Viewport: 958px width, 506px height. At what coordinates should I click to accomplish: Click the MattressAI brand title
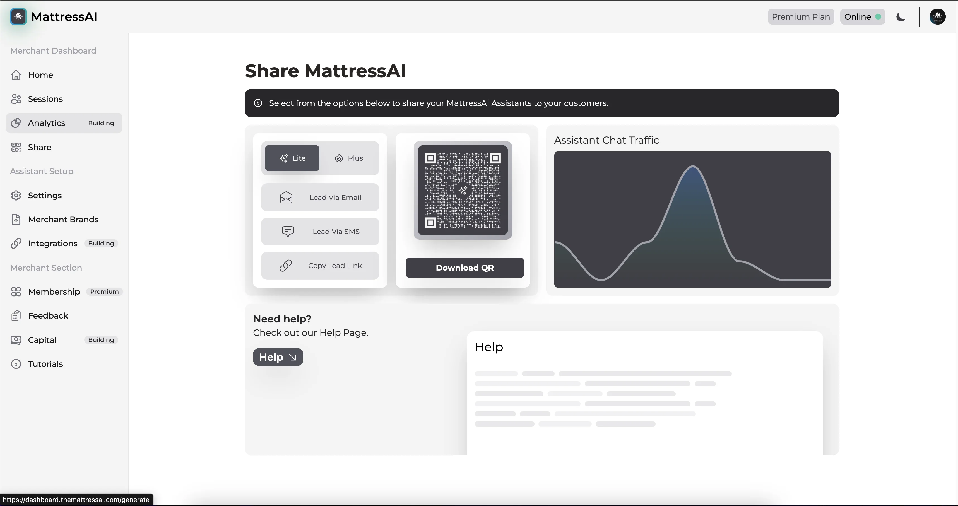pos(64,17)
